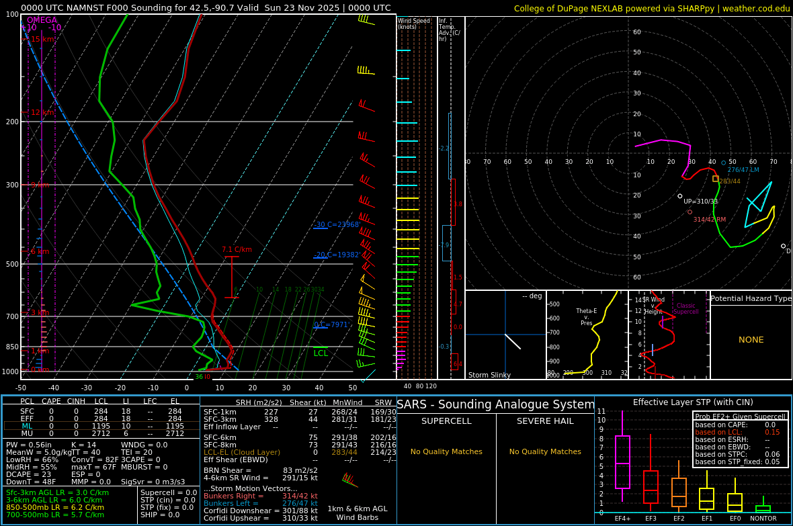Click the 'Supercell = 0.0' parameter
Image resolution: width=793 pixels, height=526 pixels.
169,492
